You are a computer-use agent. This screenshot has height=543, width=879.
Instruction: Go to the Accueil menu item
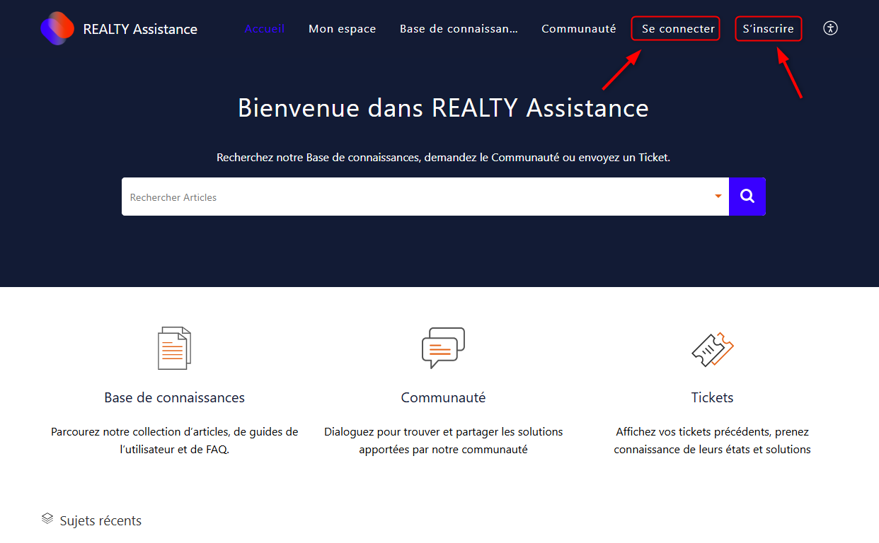(264, 29)
